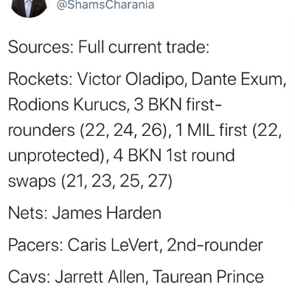Click the word 'unprotected)'
Screen dimensions: 295x294
tap(58, 156)
